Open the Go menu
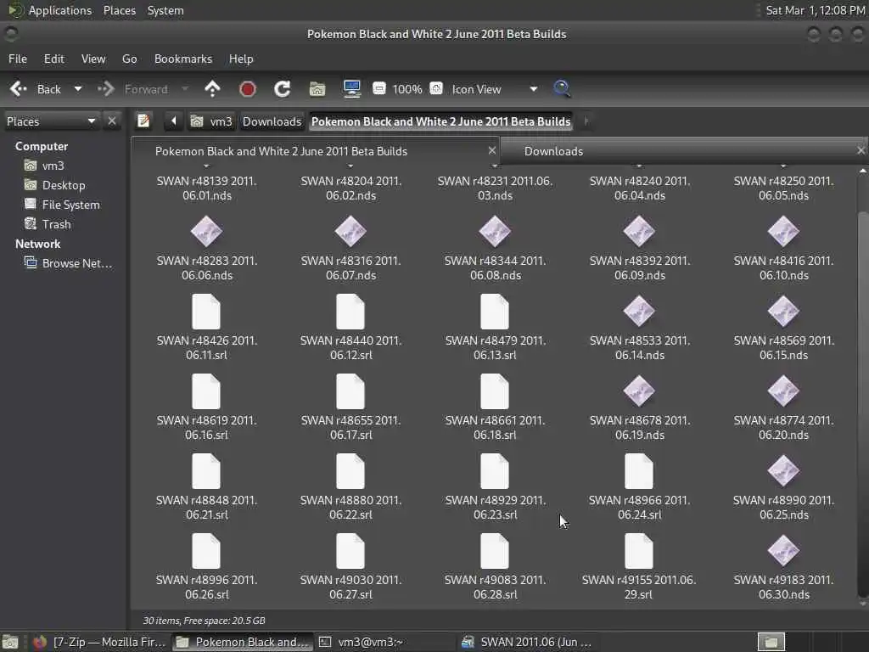This screenshot has height=652, width=869. 130,59
